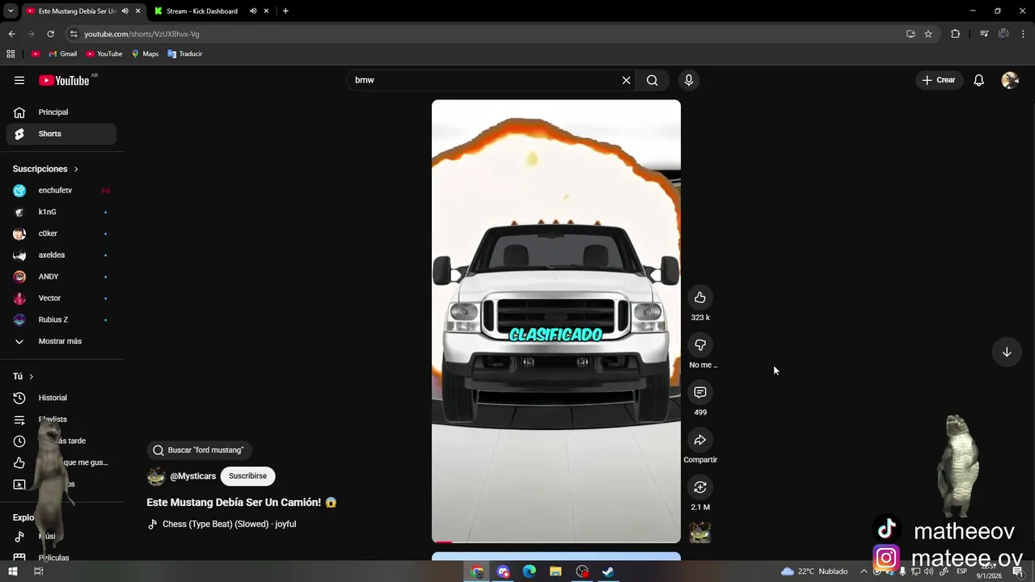
Task: Click Buscar "ford mustang" suggestion
Action: (199, 450)
